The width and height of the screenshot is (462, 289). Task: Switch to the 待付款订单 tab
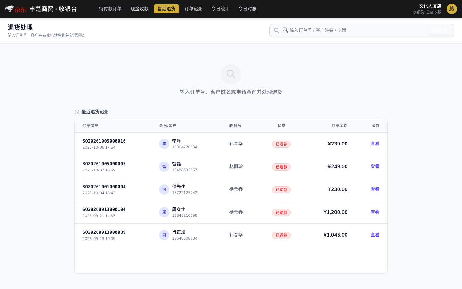click(x=110, y=9)
